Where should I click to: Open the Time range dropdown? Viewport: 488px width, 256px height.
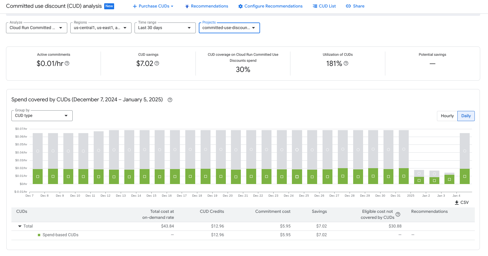click(165, 28)
